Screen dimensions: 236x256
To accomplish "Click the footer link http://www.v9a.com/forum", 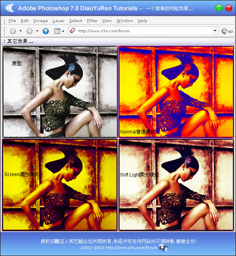I will [x=131, y=247].
